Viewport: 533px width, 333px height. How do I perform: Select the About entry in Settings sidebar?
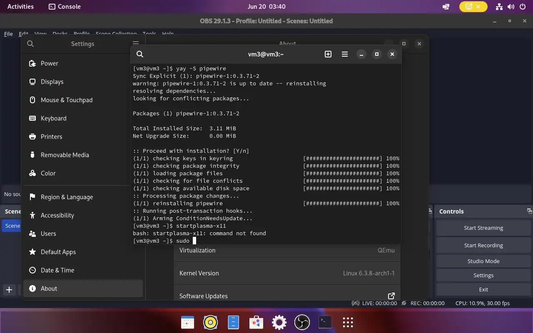point(83,288)
